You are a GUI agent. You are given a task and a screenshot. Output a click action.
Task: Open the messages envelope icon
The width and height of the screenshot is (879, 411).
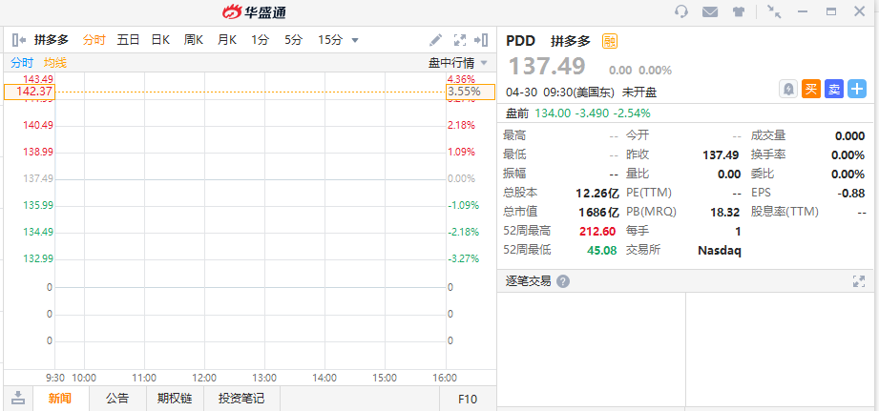point(710,11)
